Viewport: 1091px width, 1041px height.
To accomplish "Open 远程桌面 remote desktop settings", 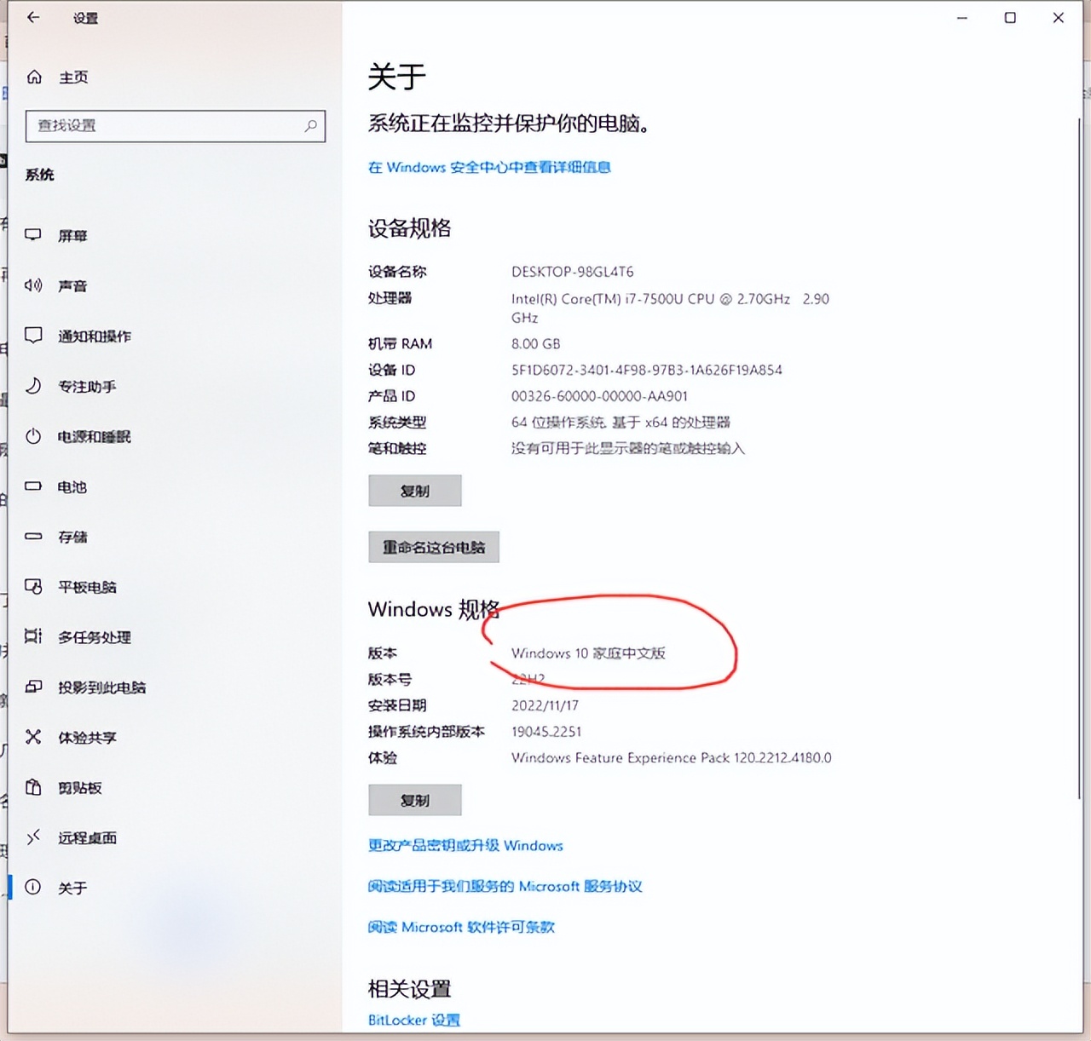I will [x=88, y=838].
